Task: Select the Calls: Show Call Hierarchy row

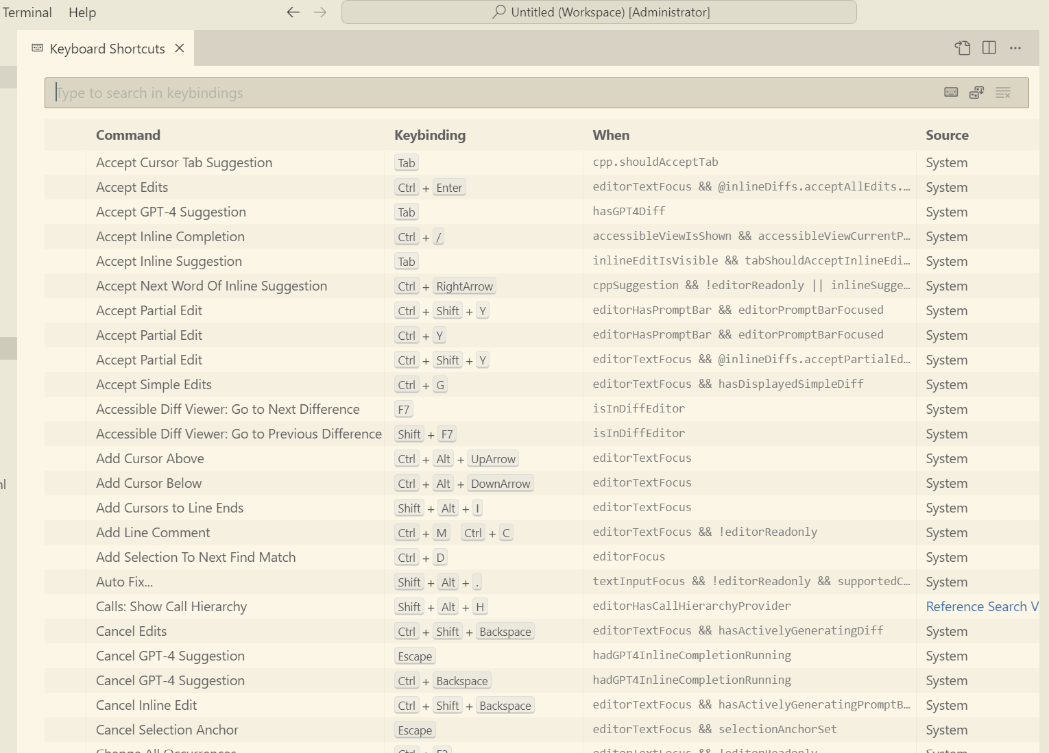Action: (542, 606)
